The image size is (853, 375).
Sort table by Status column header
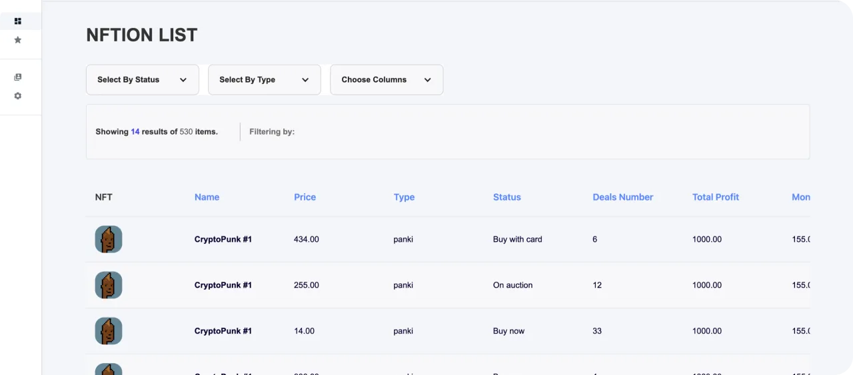point(507,197)
